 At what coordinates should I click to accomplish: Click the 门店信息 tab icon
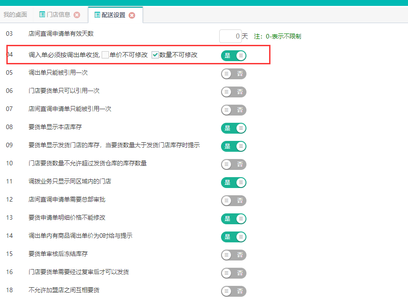pyautogui.click(x=42, y=14)
